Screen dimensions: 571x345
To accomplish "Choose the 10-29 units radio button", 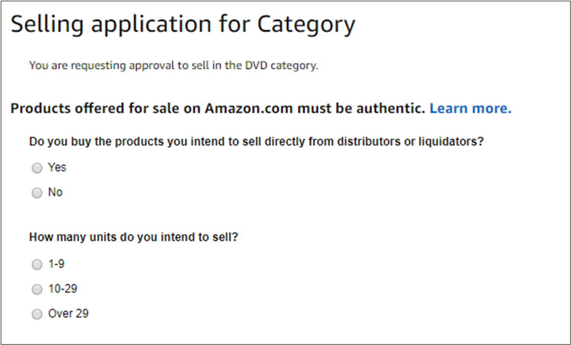I will coord(37,289).
